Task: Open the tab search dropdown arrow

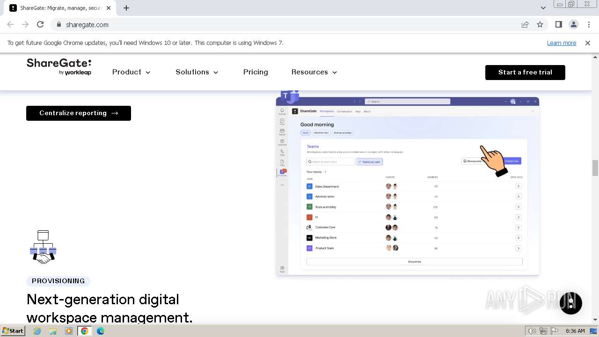Action: coord(543,8)
